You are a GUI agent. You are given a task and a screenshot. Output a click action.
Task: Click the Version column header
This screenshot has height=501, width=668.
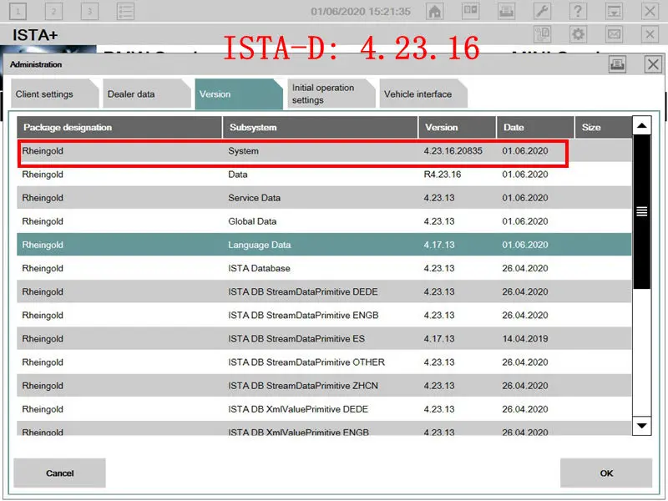(x=457, y=128)
